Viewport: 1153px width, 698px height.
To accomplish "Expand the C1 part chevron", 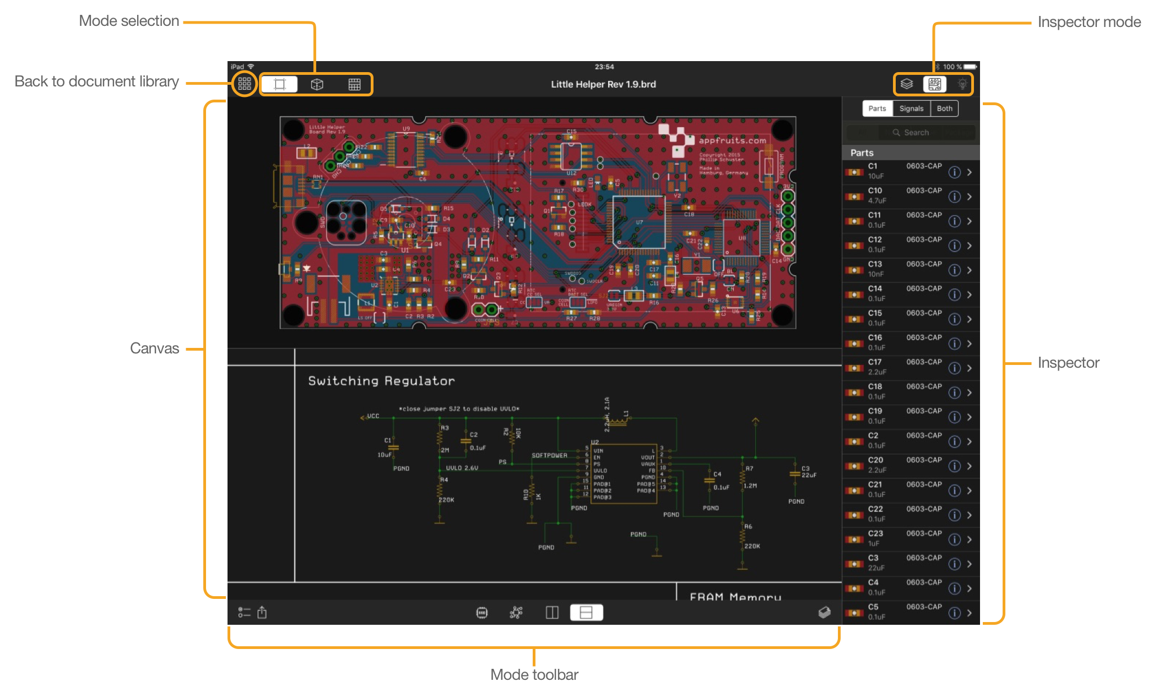I will [x=970, y=172].
